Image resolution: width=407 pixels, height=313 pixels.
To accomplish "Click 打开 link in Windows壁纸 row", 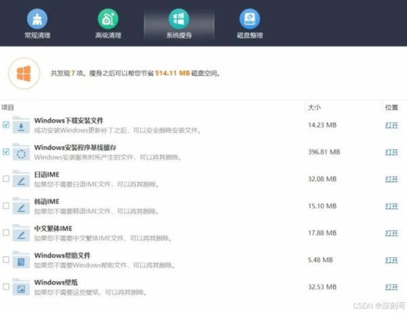I will (x=391, y=287).
